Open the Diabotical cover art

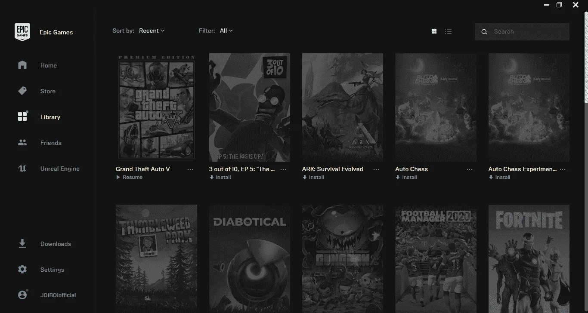point(250,259)
